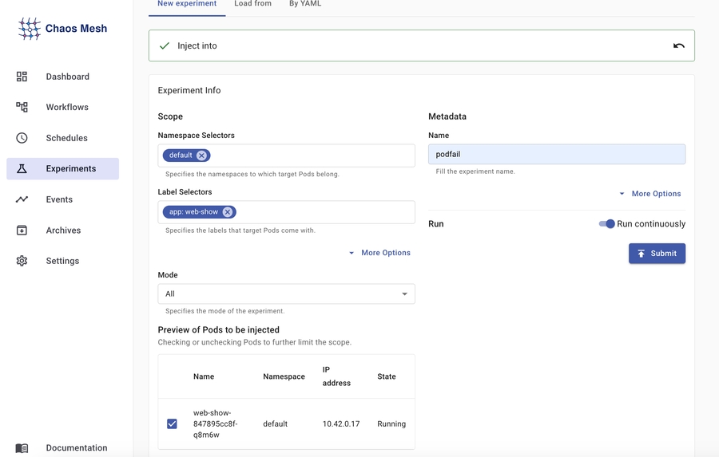Screen dimensions: 719x457
Task: Open the Mode dropdown set to All
Action: point(286,294)
